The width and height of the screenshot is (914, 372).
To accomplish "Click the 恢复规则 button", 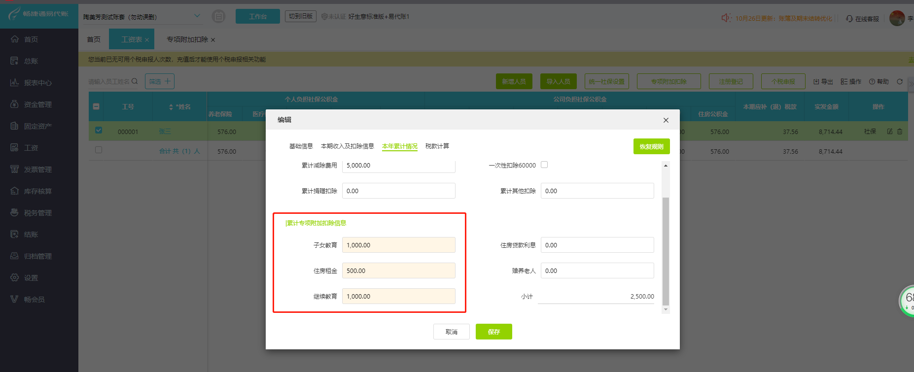I will 652,146.
